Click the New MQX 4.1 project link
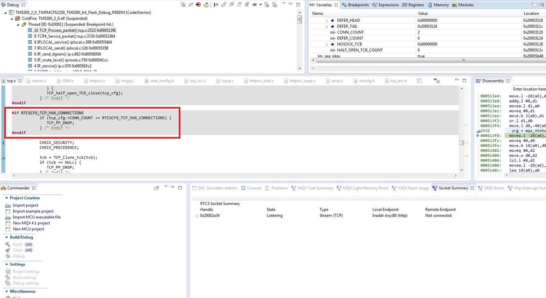 point(31,223)
